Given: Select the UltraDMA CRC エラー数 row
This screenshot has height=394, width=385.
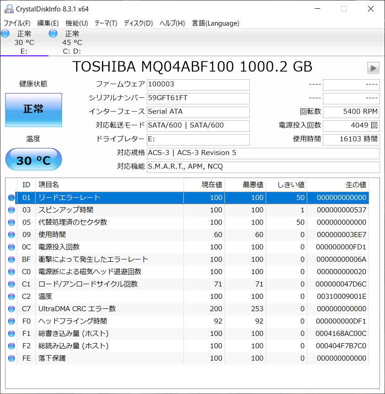Looking at the screenshot, I should 192,309.
